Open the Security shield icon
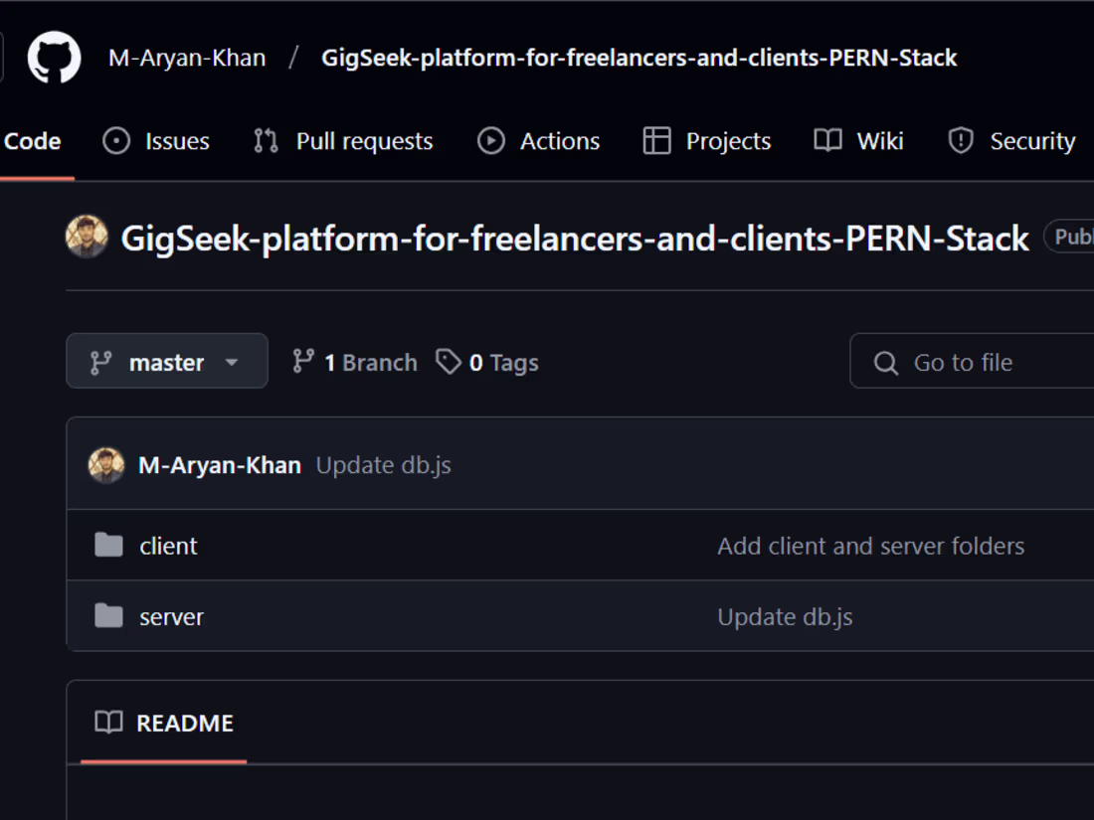This screenshot has width=1094, height=820. point(961,140)
